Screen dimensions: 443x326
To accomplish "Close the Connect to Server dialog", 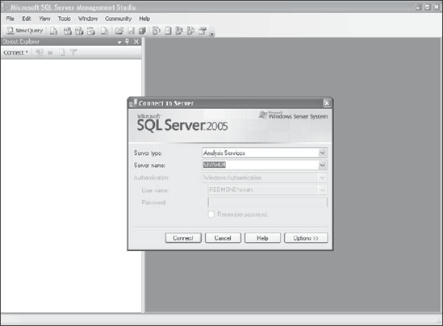I will click(x=327, y=103).
